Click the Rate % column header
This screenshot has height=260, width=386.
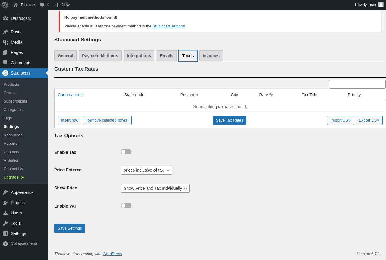266,95
